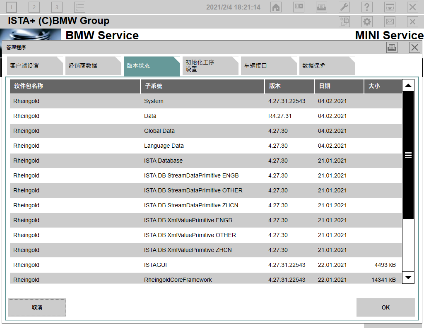This screenshot has width=424, height=331.
Task: Click the document copy icon beside gear
Action: pos(344,22)
